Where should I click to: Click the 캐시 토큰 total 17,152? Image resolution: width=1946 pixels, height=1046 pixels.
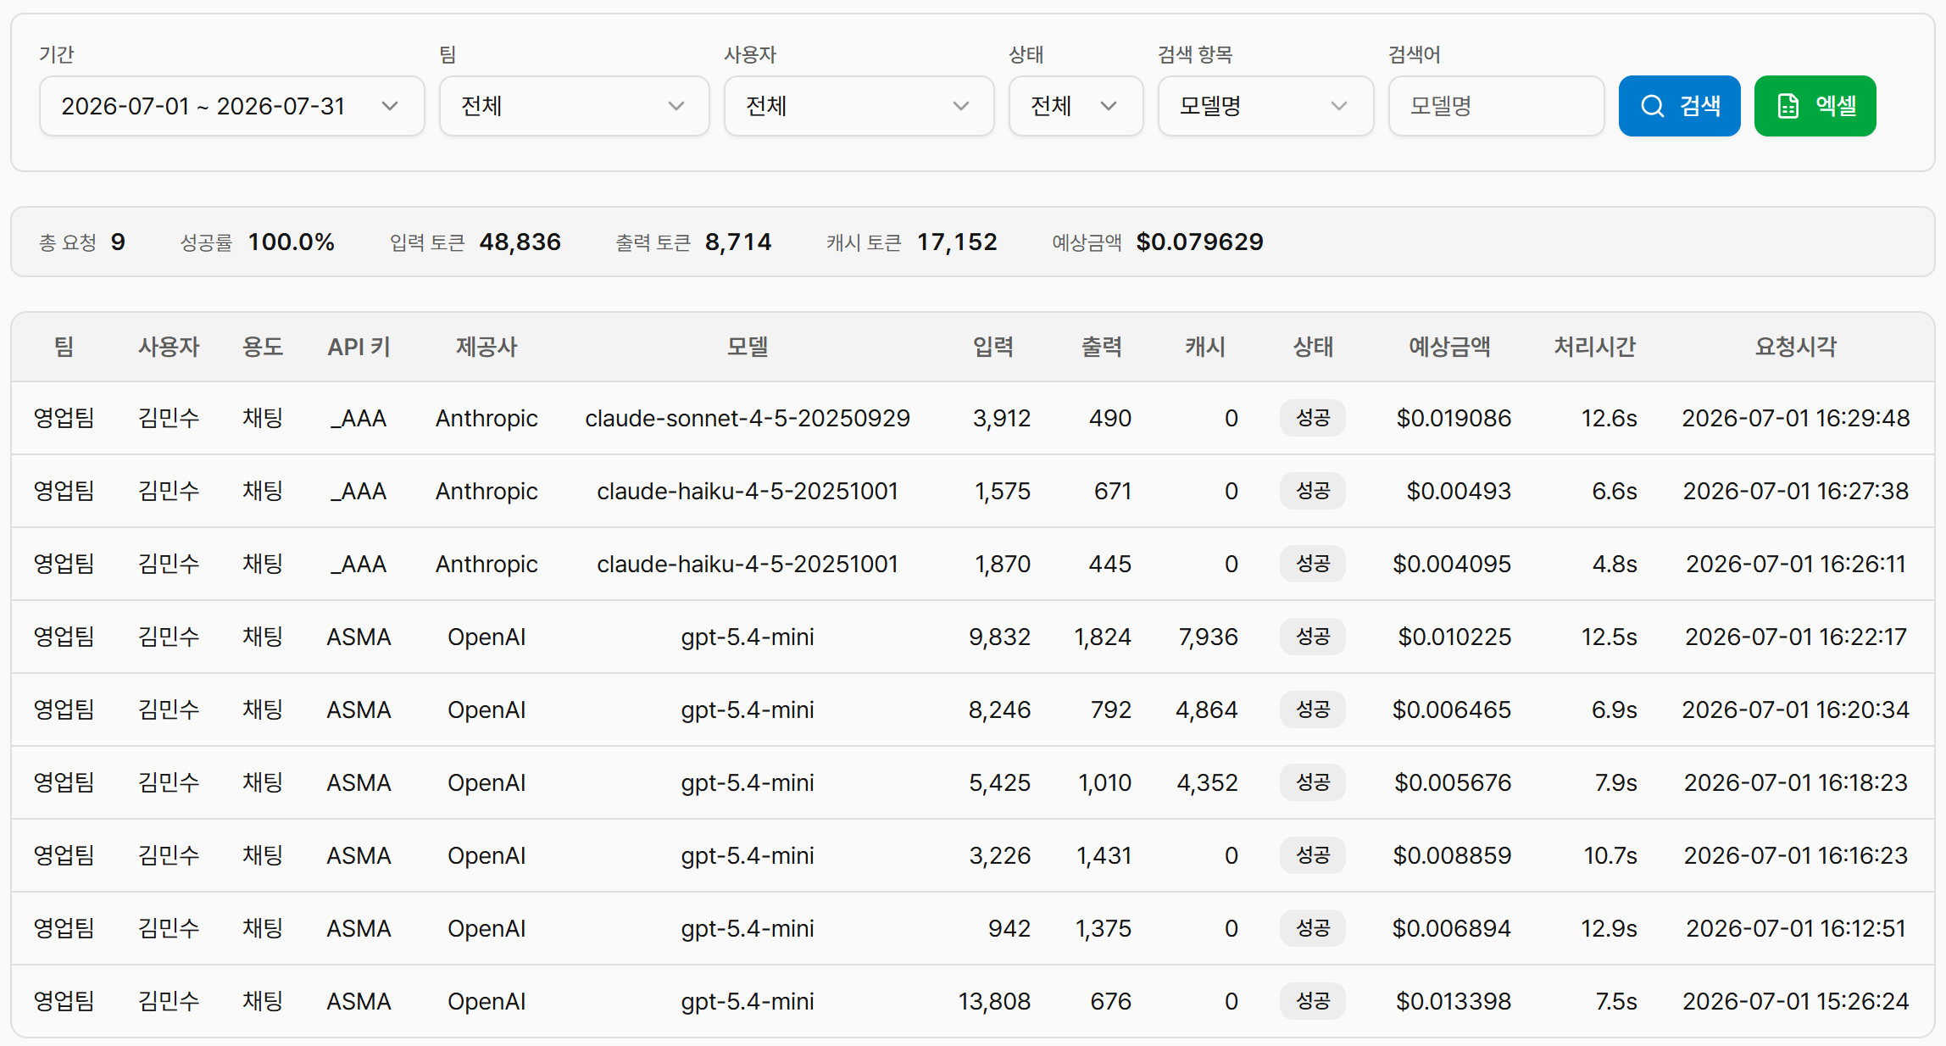[957, 242]
